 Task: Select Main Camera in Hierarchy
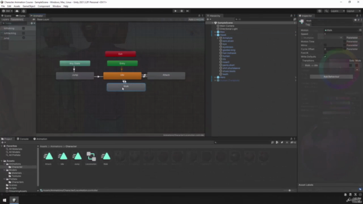[227, 26]
